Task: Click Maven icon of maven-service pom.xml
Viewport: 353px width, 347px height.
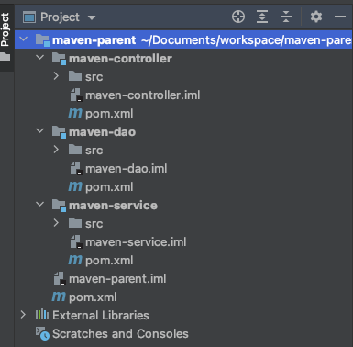Action: [75, 260]
